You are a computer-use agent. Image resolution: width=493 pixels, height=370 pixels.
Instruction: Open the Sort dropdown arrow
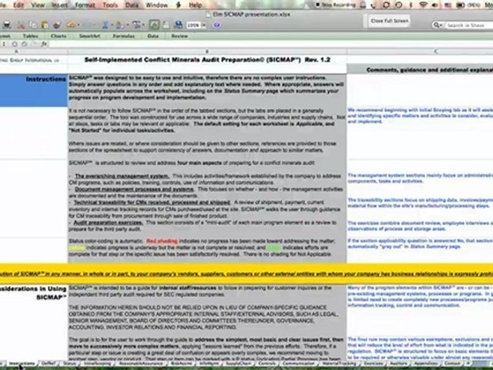click(x=127, y=25)
